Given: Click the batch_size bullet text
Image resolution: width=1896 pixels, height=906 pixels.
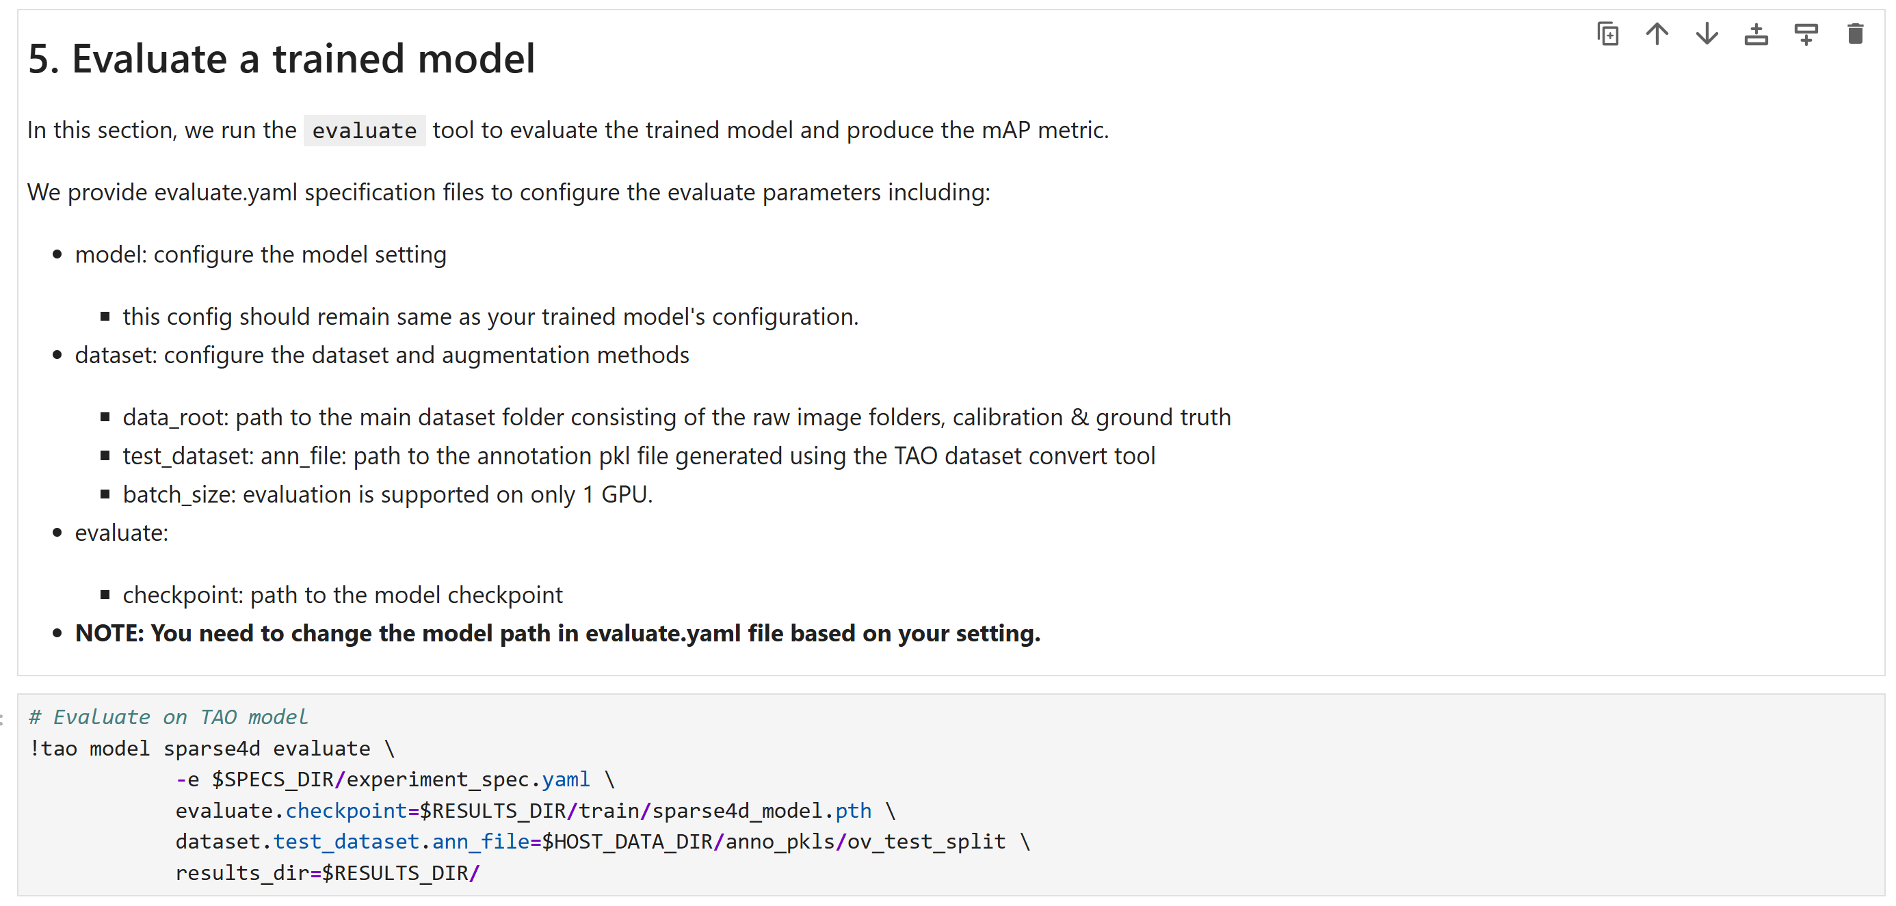Looking at the screenshot, I should (387, 494).
